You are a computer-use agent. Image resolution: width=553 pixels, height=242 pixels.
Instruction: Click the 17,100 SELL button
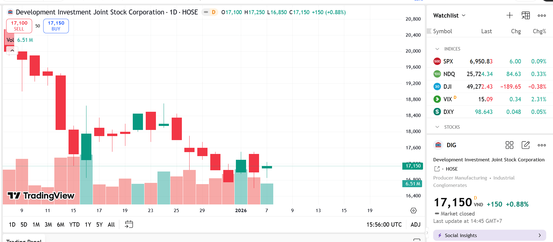[x=19, y=26]
